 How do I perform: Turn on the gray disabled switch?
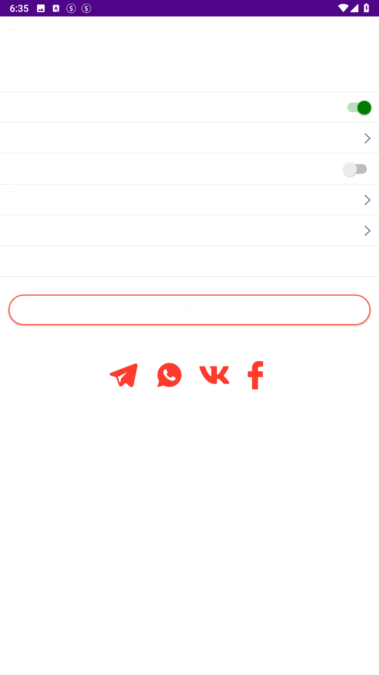point(355,169)
